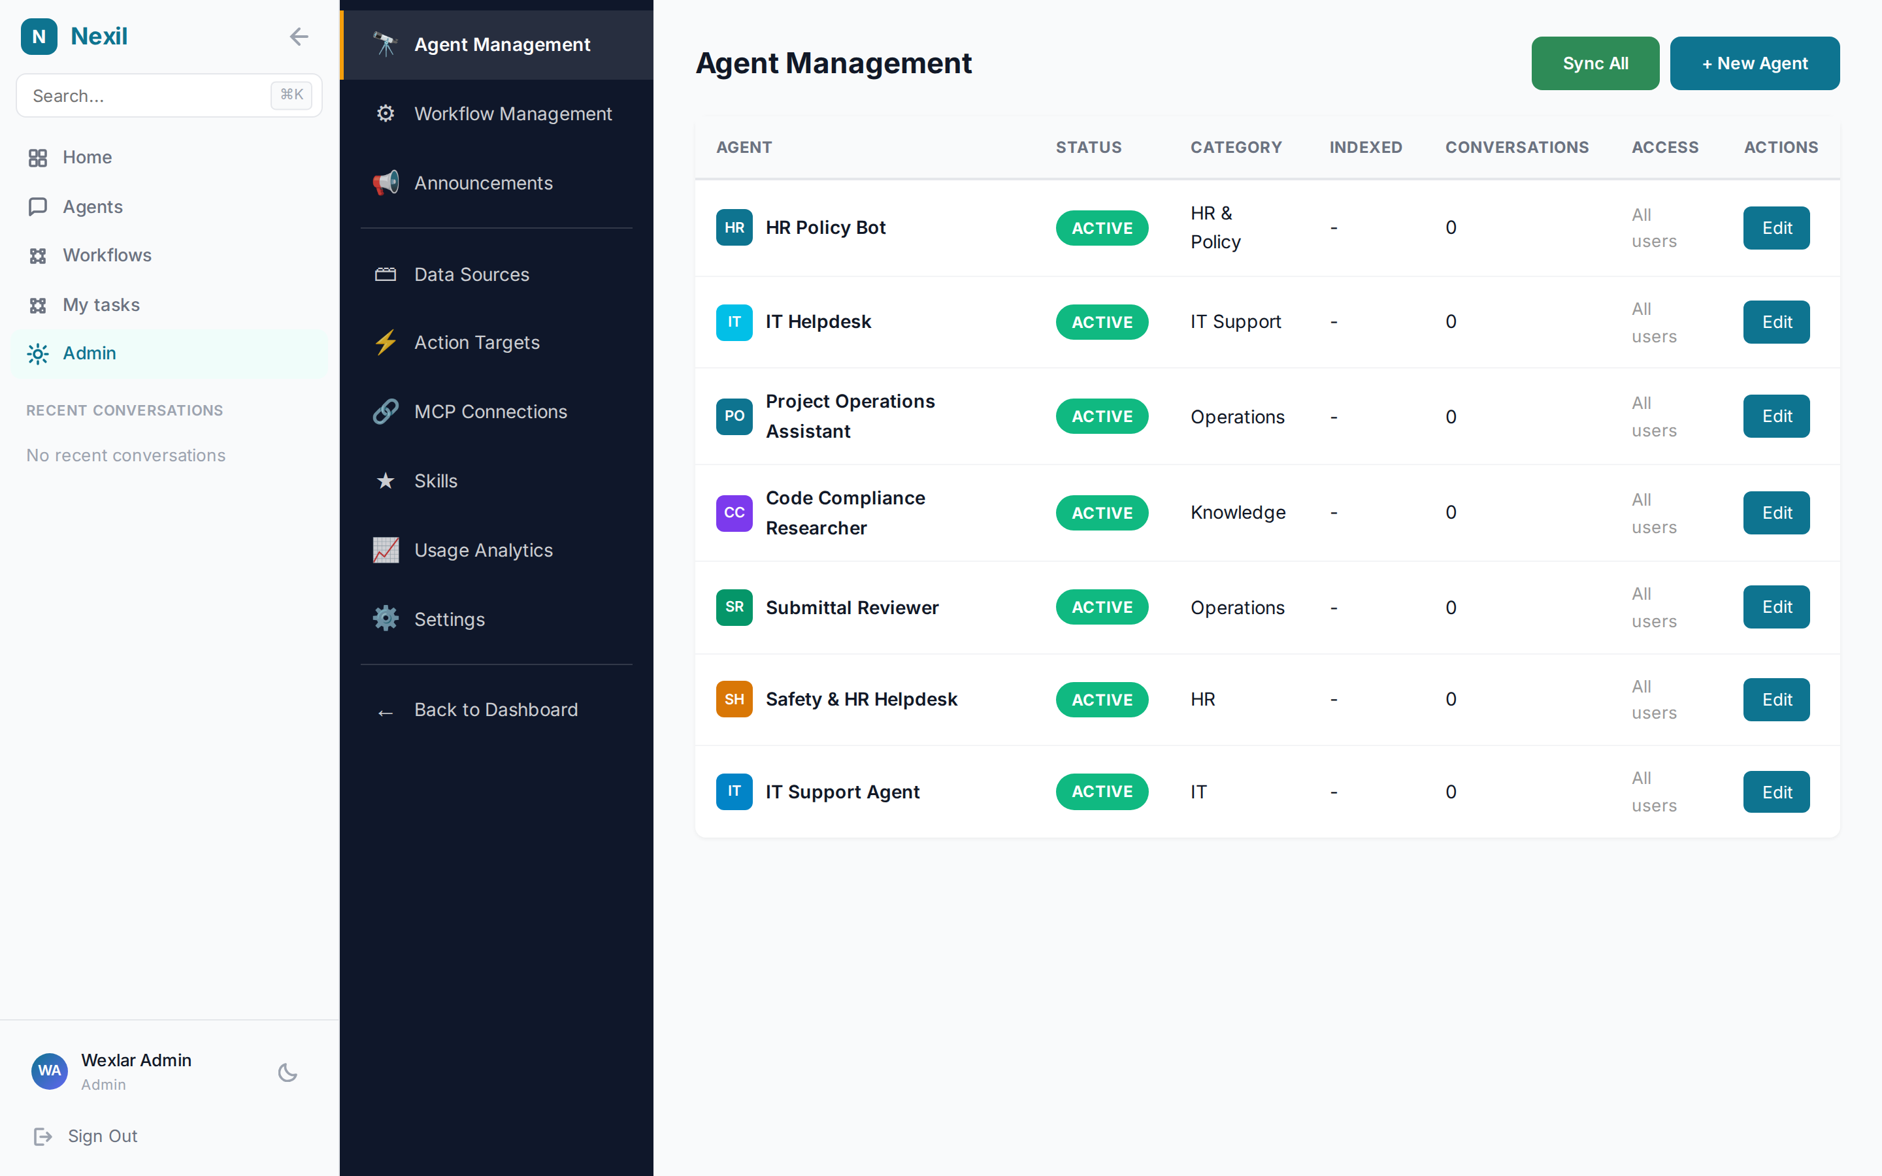This screenshot has height=1176, width=1882.
Task: Open Announcements menu item
Action: point(497,183)
